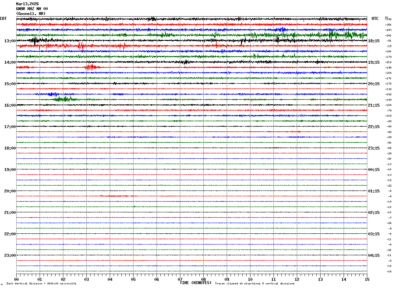Image resolution: width=393 pixels, height=288 pixels.
Task: Click "Each Vertical Division = 2000.00 microvolts" note
Action: [x=41, y=284]
